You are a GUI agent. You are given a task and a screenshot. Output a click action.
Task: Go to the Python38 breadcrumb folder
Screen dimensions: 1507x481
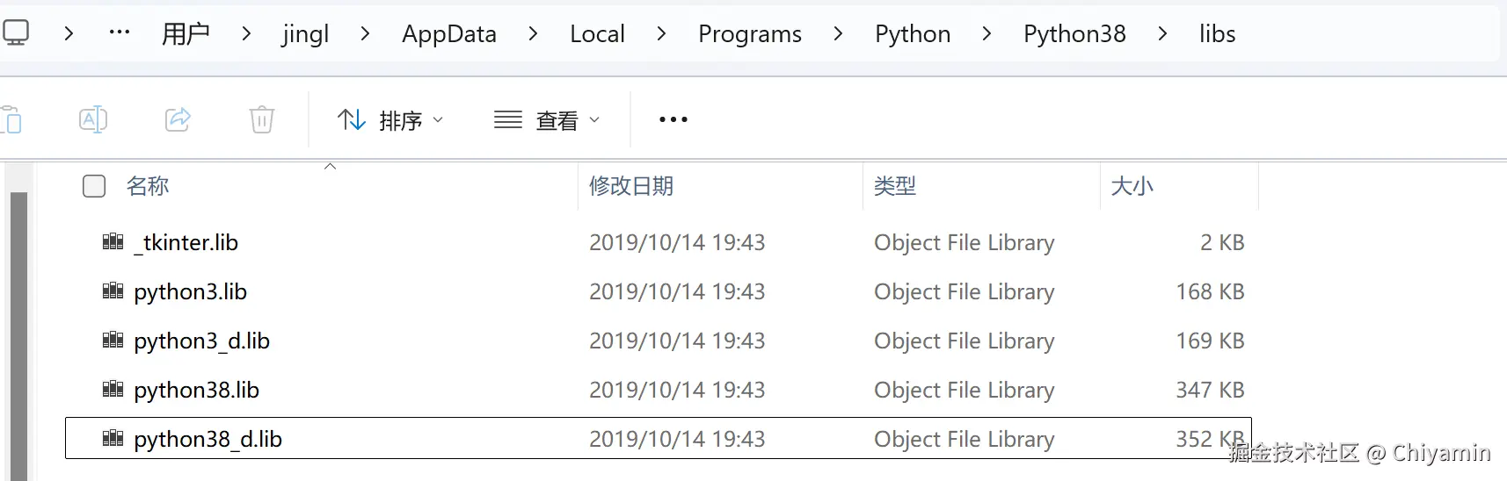pos(1074,33)
